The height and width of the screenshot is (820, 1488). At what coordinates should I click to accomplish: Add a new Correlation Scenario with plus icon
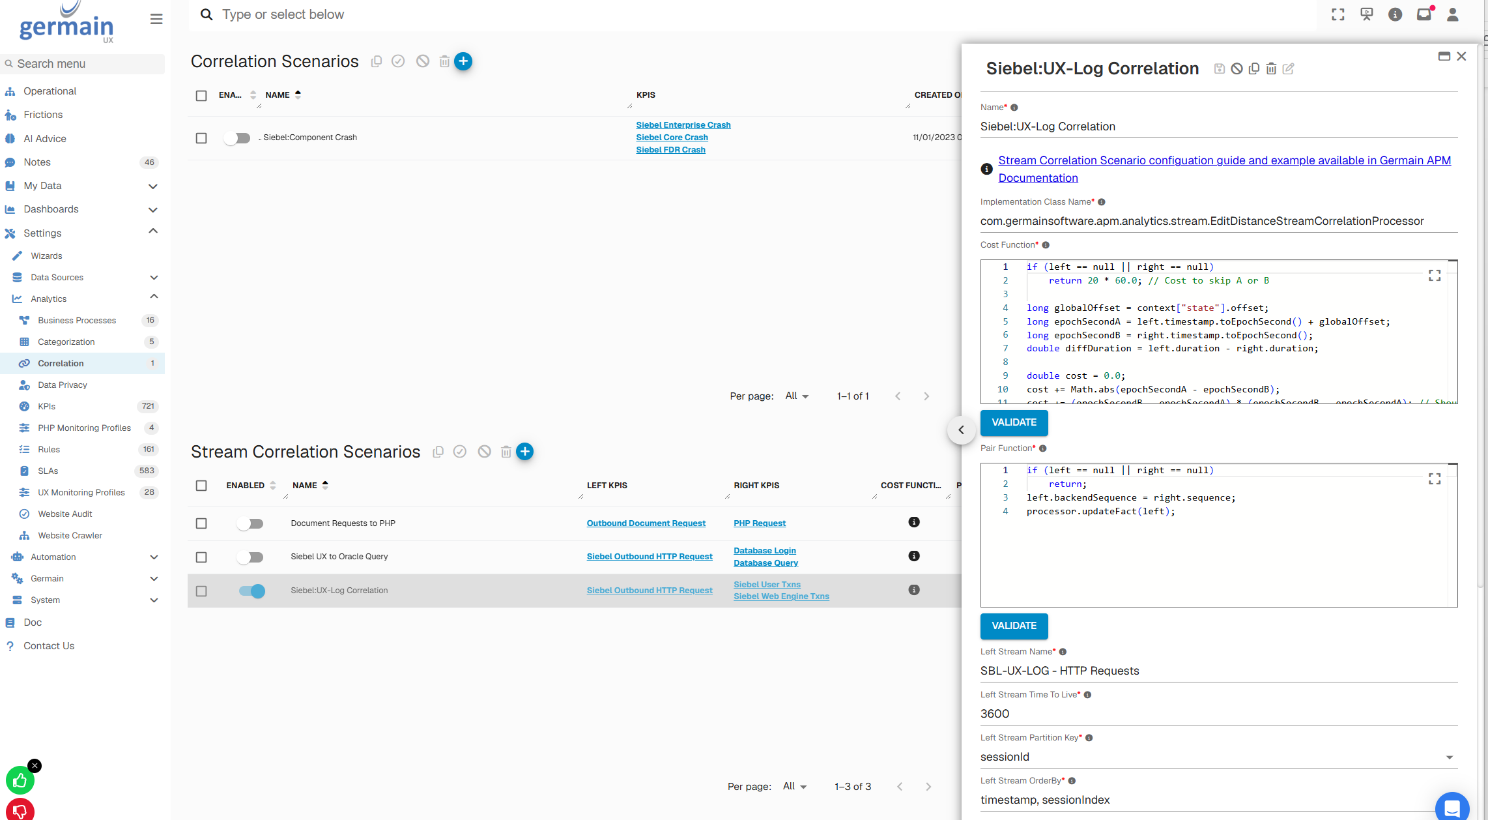click(x=463, y=61)
